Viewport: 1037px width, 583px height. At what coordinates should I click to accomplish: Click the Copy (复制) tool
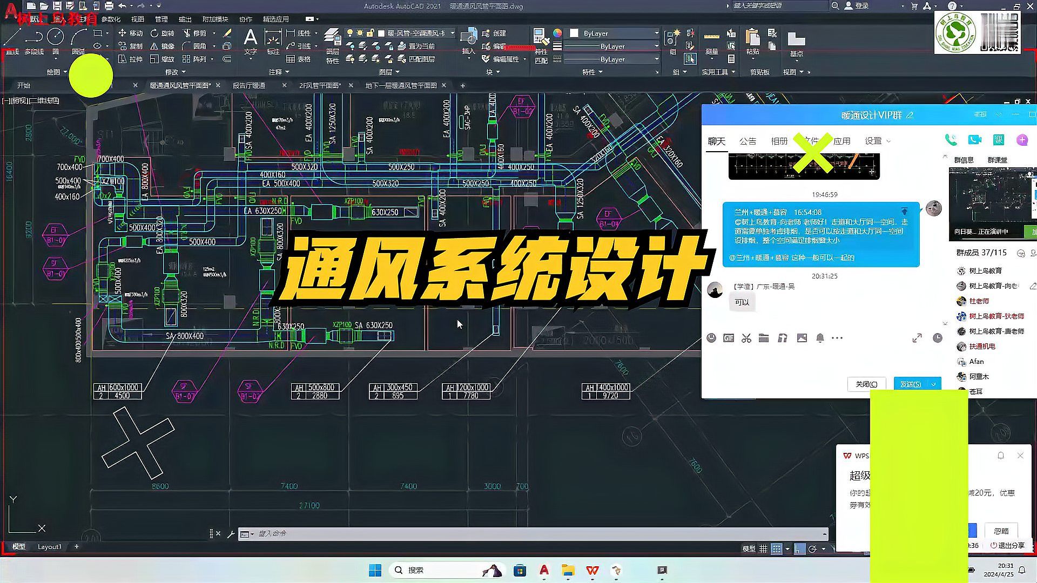130,46
